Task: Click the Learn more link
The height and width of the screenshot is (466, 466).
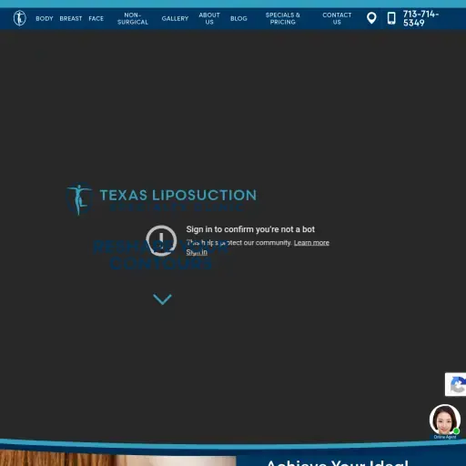Action: pos(311,243)
